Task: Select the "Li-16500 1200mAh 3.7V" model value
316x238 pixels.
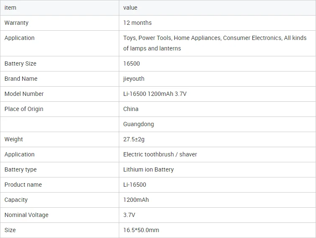Action: [155, 94]
